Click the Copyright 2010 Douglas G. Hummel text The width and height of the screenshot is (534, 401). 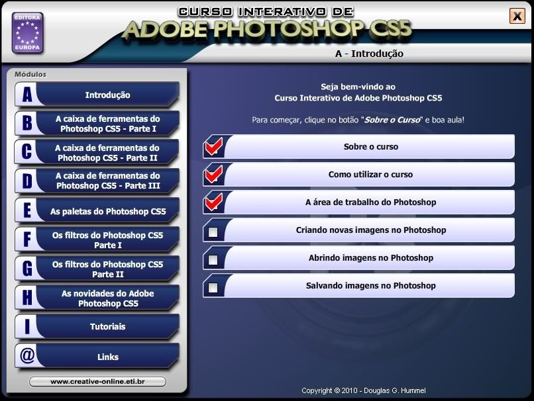[363, 390]
